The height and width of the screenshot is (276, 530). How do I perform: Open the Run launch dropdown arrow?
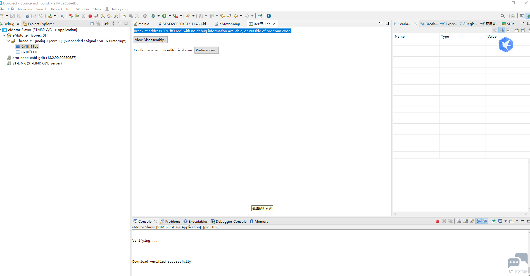(x=170, y=16)
